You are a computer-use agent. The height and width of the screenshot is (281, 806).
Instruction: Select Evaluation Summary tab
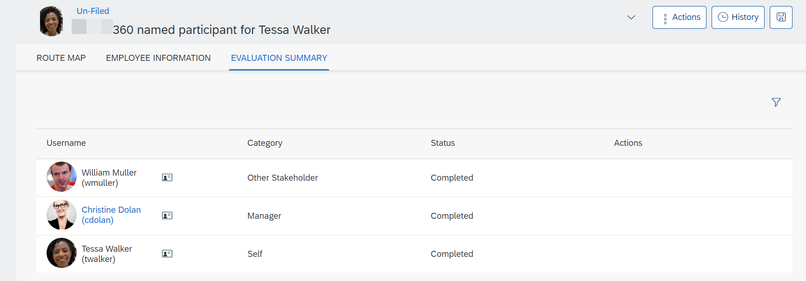(279, 58)
